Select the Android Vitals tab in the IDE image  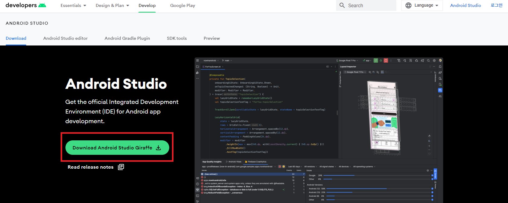pos(233,162)
